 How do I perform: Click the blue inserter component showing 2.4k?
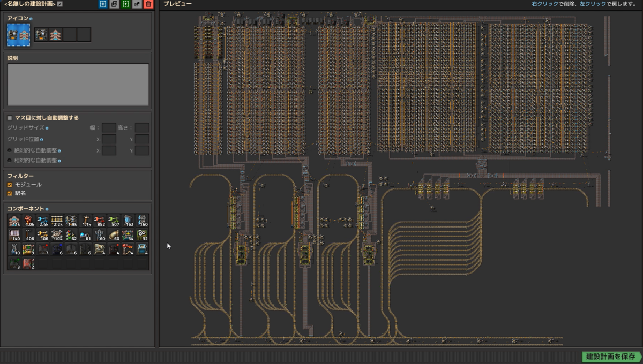(x=43, y=221)
